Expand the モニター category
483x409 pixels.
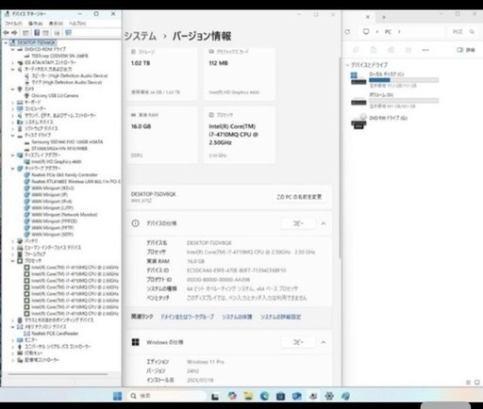coord(13,340)
